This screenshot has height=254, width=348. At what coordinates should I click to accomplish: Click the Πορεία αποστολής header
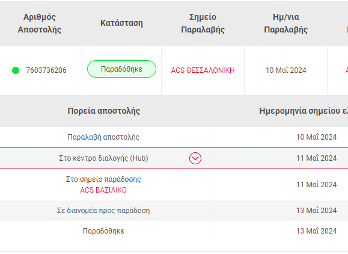(103, 111)
